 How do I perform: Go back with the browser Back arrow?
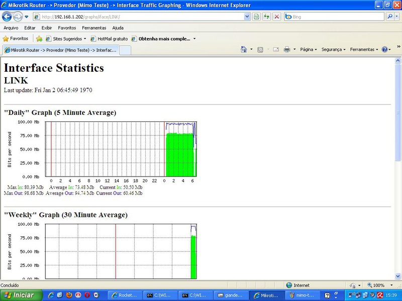7,17
